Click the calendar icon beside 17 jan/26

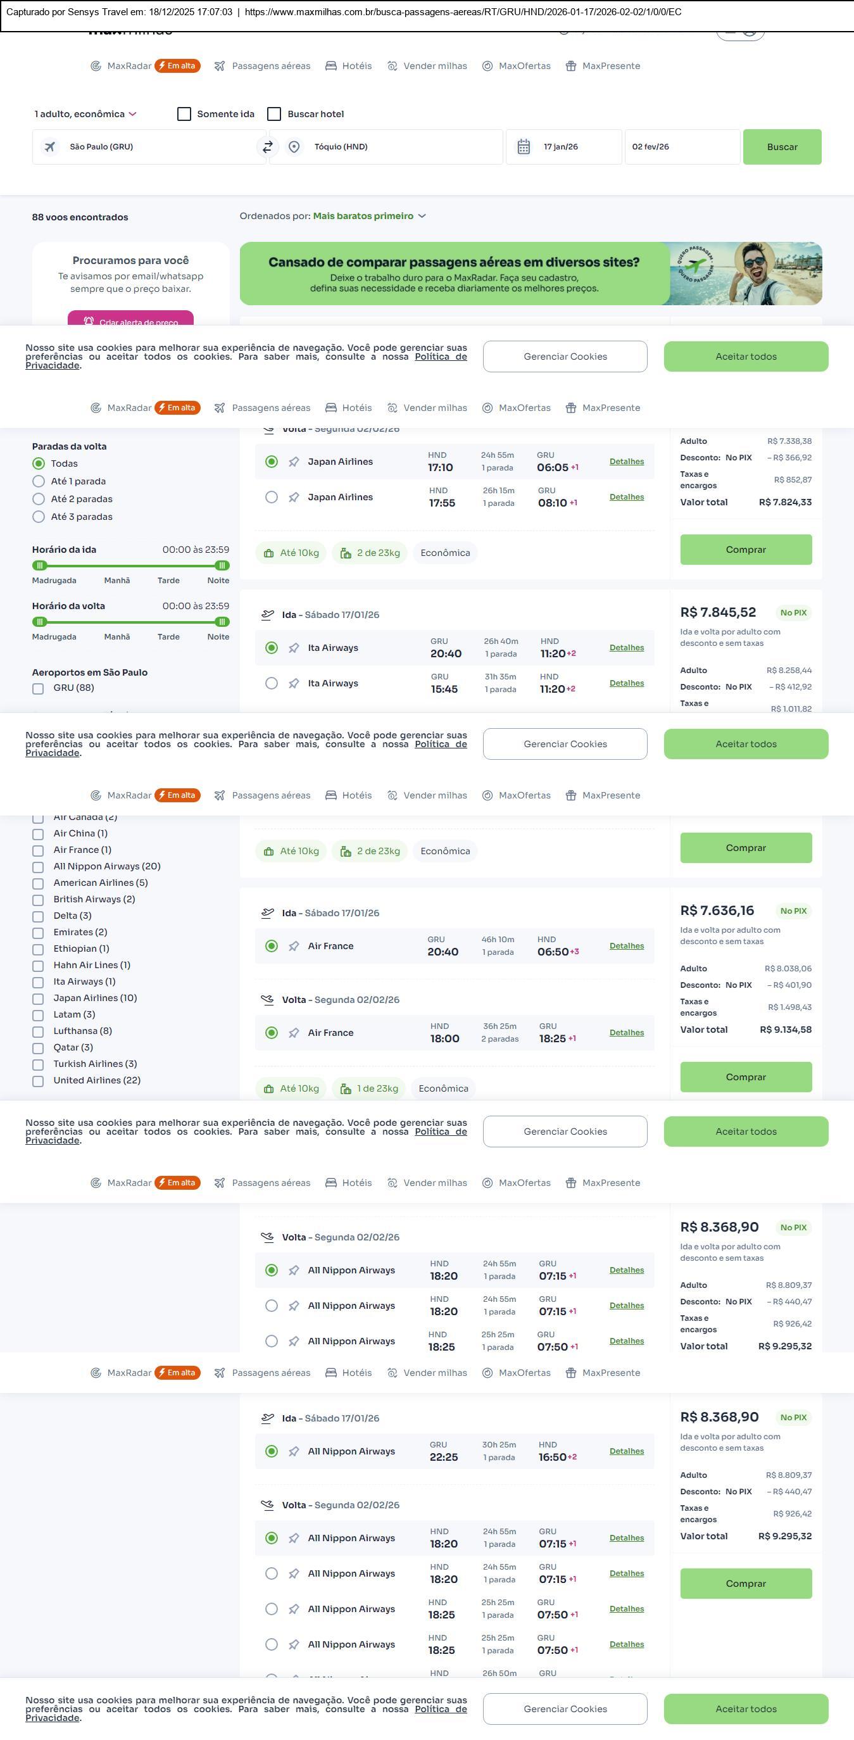point(523,146)
